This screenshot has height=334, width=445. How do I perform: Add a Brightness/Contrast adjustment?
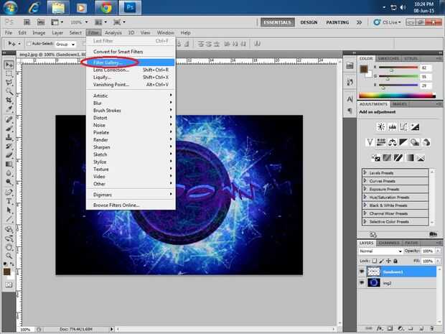click(x=381, y=127)
